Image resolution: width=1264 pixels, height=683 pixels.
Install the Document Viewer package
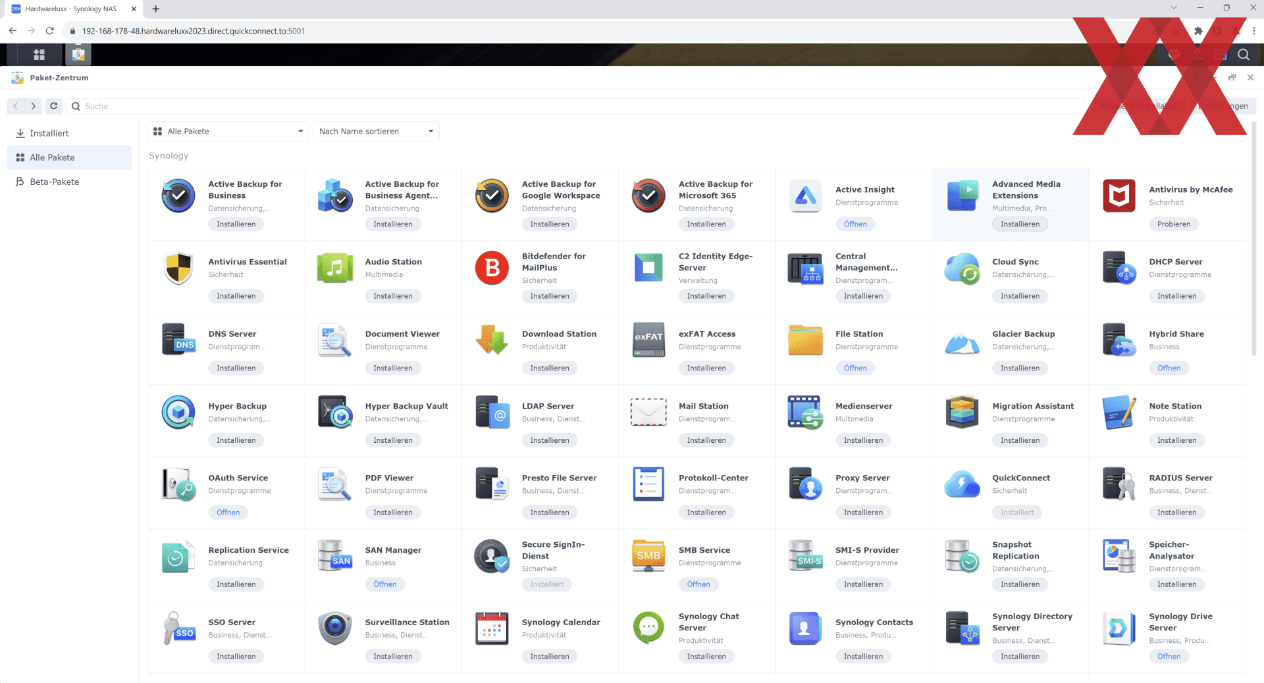tap(393, 368)
